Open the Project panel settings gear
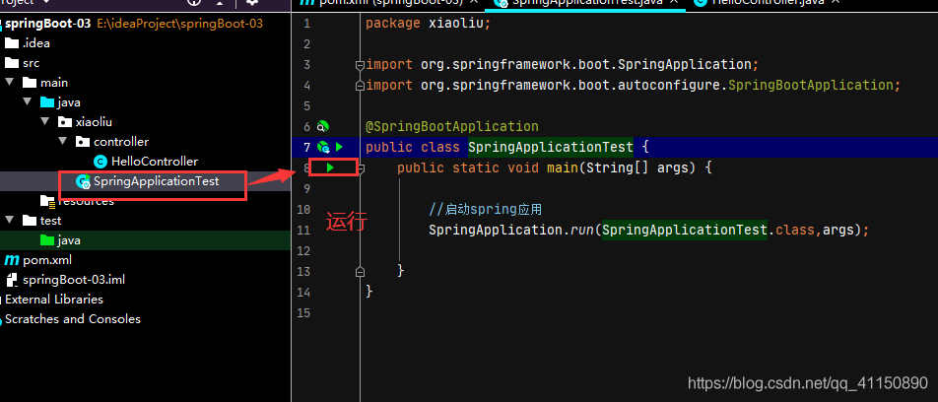 click(252, 2)
